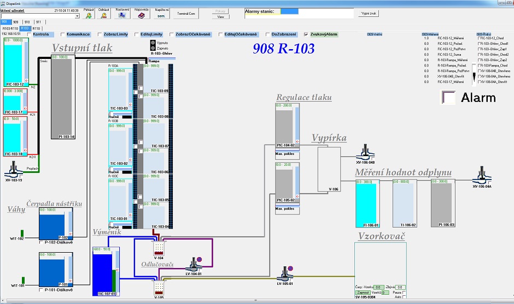Switch to the 909 tab

pyautogui.click(x=15, y=22)
